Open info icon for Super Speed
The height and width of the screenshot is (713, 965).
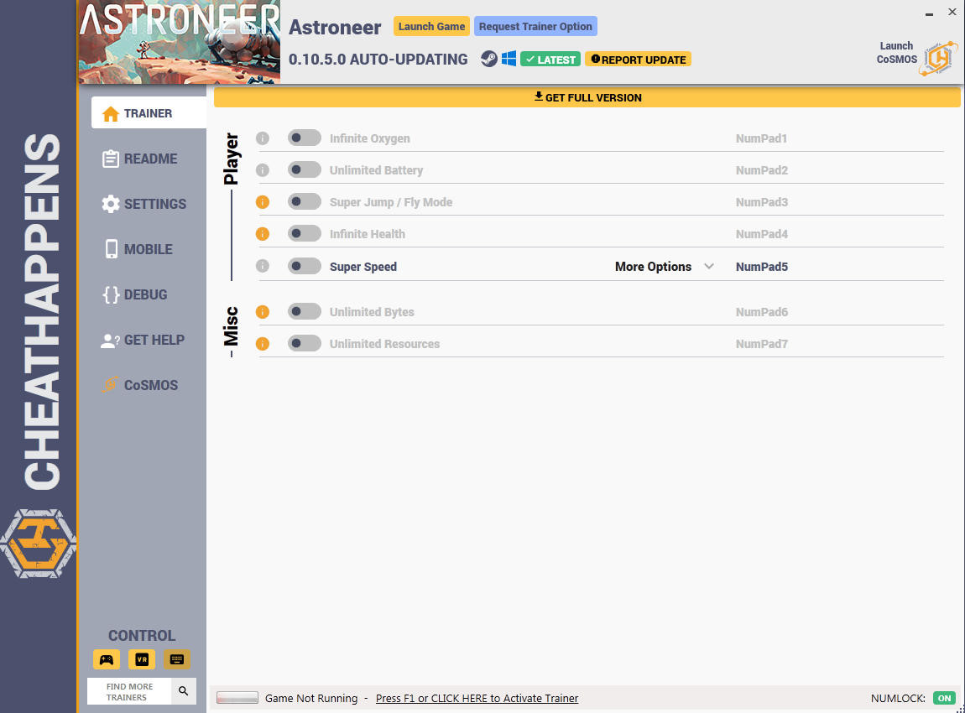tap(262, 266)
